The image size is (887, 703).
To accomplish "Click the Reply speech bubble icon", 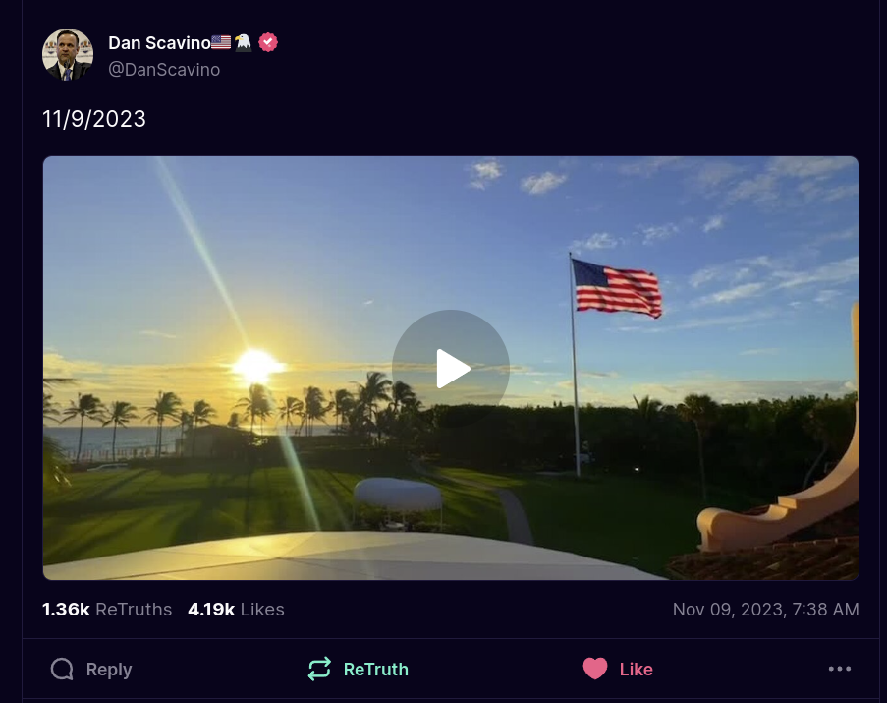I will click(62, 669).
